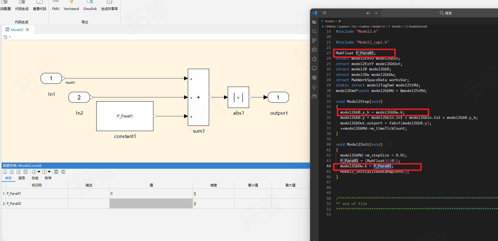Image resolution: width=498 pixels, height=241 pixels.
Task: Open the VS Code Source Control view
Action: 314,40
